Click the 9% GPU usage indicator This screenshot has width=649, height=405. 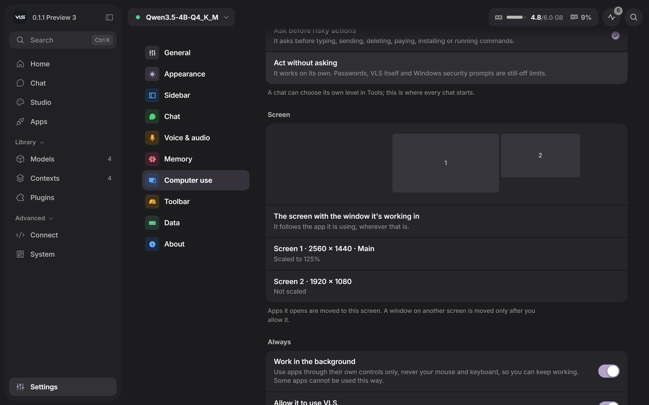pos(581,17)
